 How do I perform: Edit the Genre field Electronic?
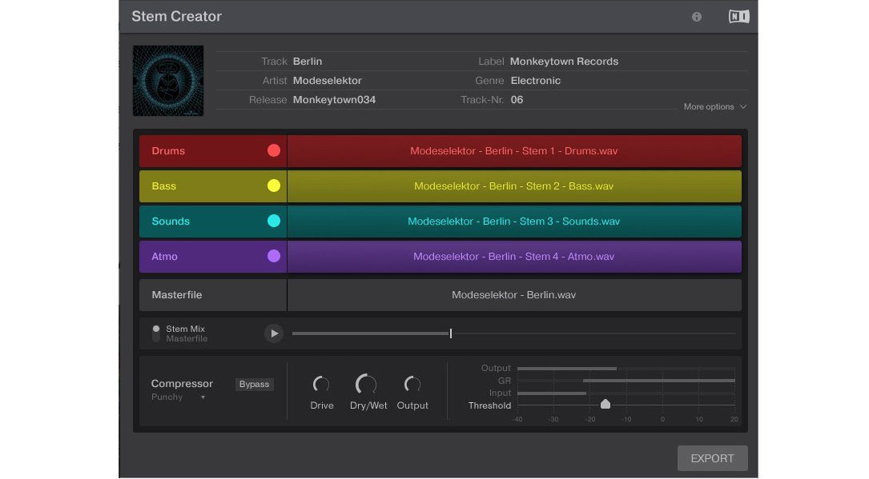tap(535, 81)
